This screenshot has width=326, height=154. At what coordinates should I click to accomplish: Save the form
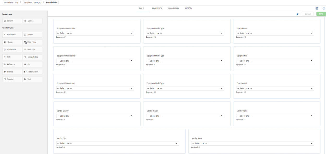click(x=321, y=14)
